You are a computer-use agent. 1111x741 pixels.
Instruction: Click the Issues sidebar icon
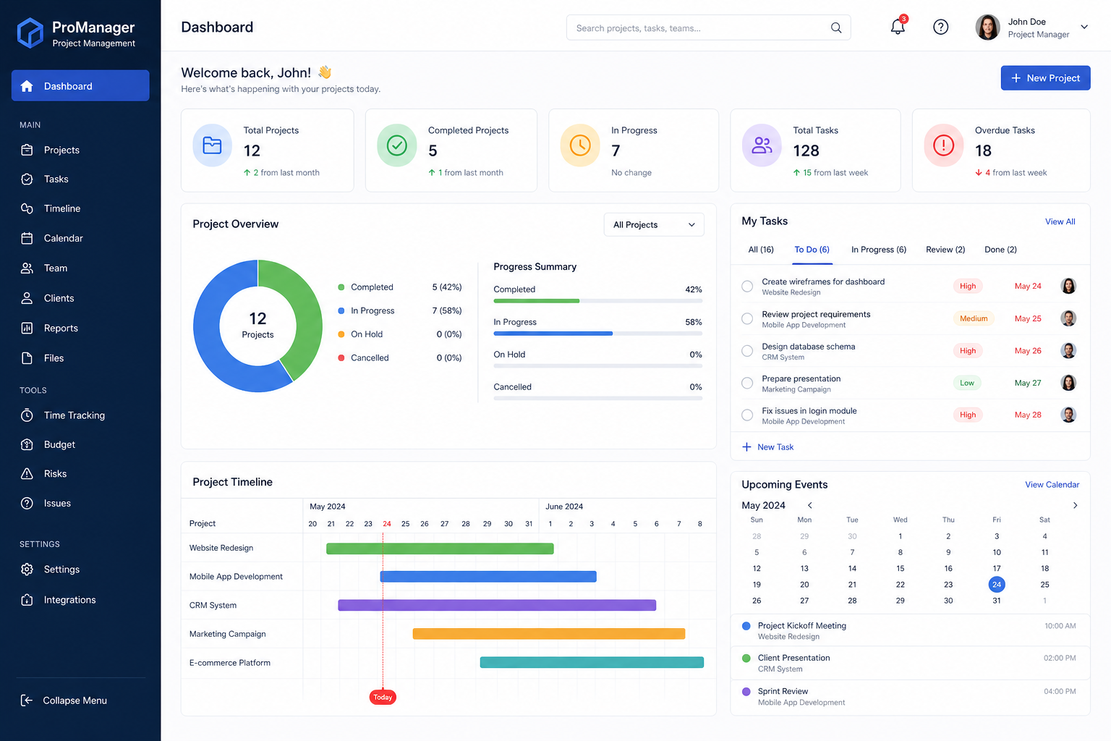pos(27,503)
